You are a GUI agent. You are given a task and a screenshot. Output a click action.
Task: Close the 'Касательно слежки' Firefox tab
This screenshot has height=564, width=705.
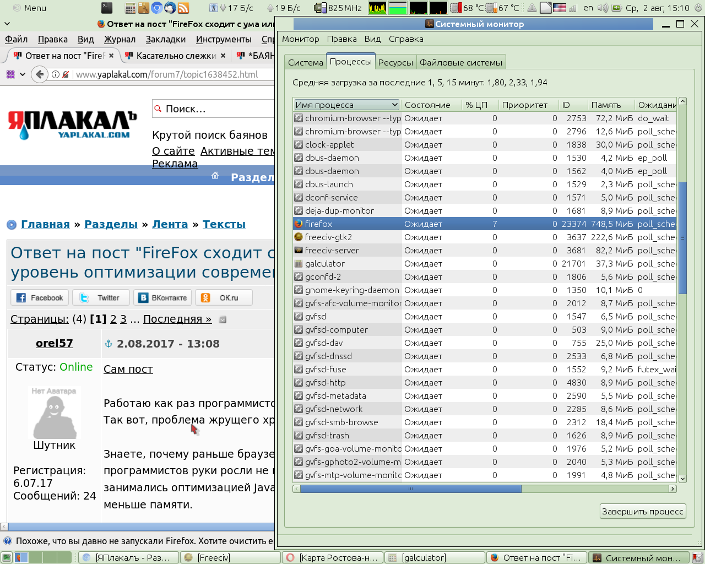coord(223,56)
